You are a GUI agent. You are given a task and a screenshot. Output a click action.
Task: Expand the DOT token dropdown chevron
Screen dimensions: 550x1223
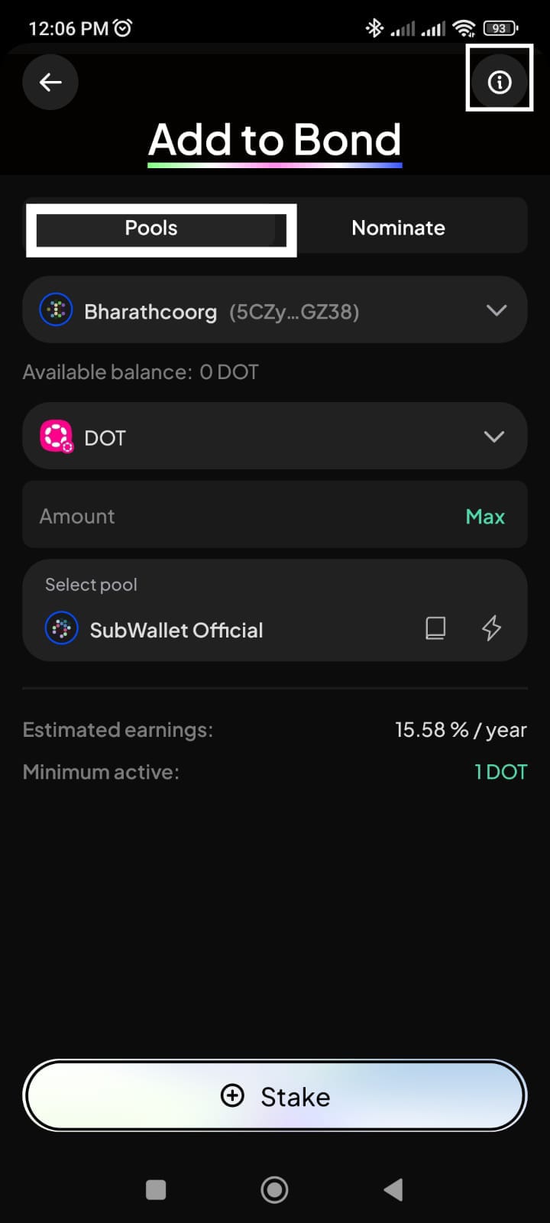494,436
